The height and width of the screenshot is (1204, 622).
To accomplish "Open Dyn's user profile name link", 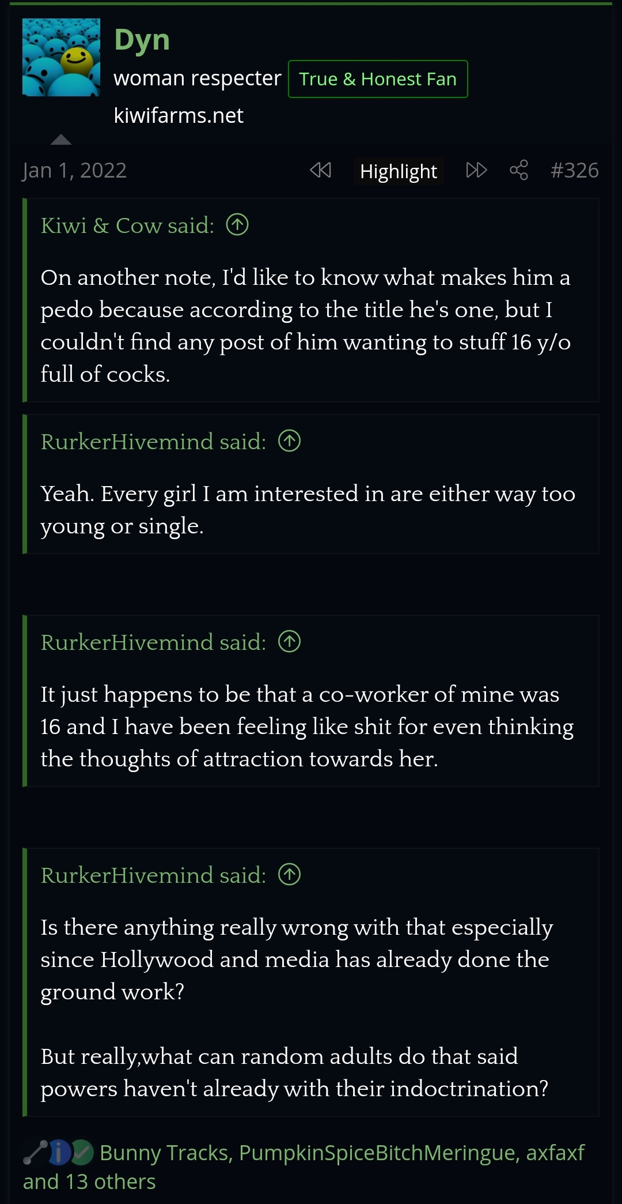I will click(x=142, y=40).
